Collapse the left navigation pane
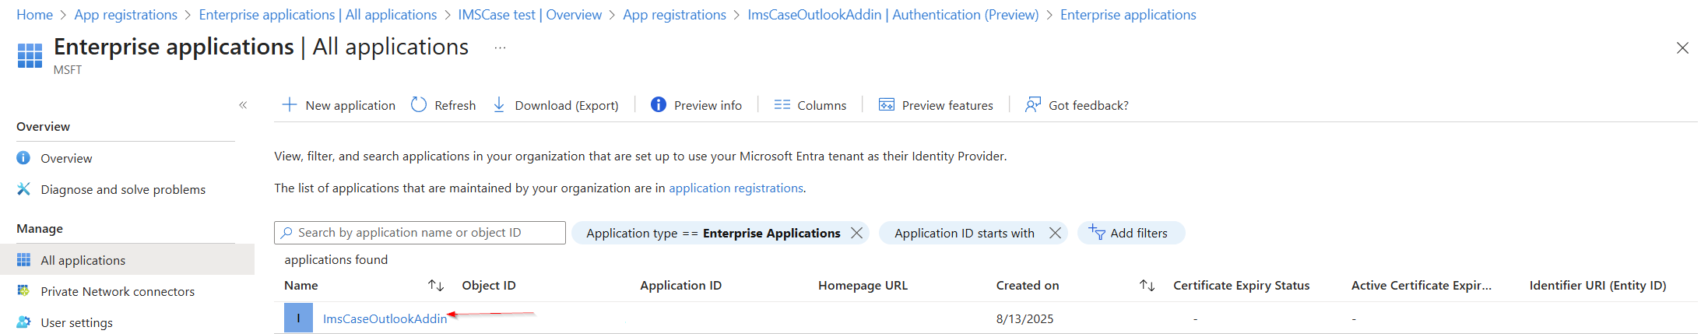 coord(243,105)
